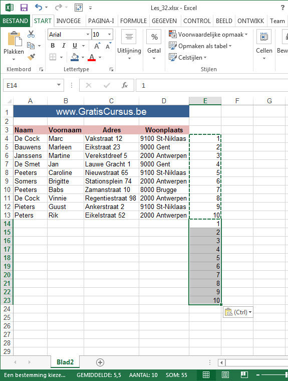288x381 pixels.
Task: Click the Increase font size icon
Action: tap(97, 46)
